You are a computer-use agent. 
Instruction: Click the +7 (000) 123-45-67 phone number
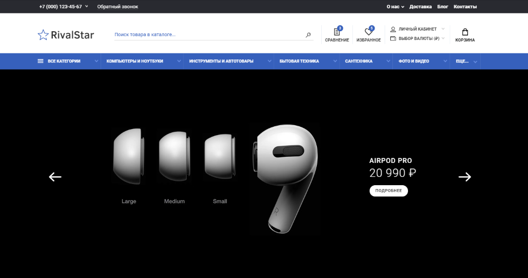point(61,7)
